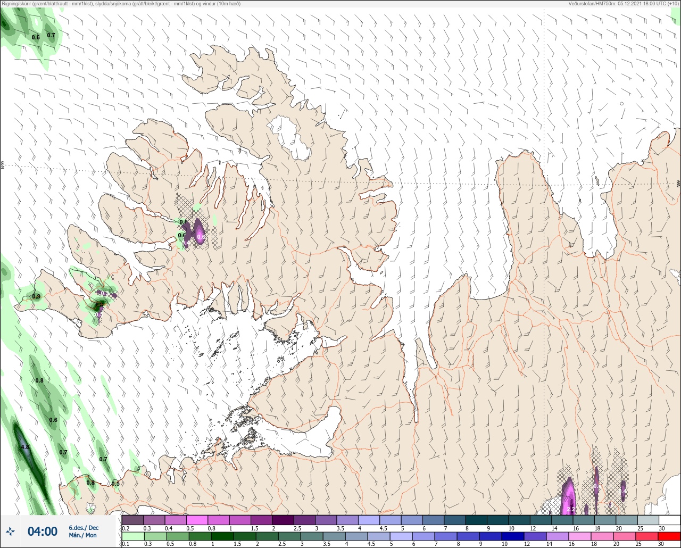Pick the white swatch ending snow legend

[x=669, y=520]
